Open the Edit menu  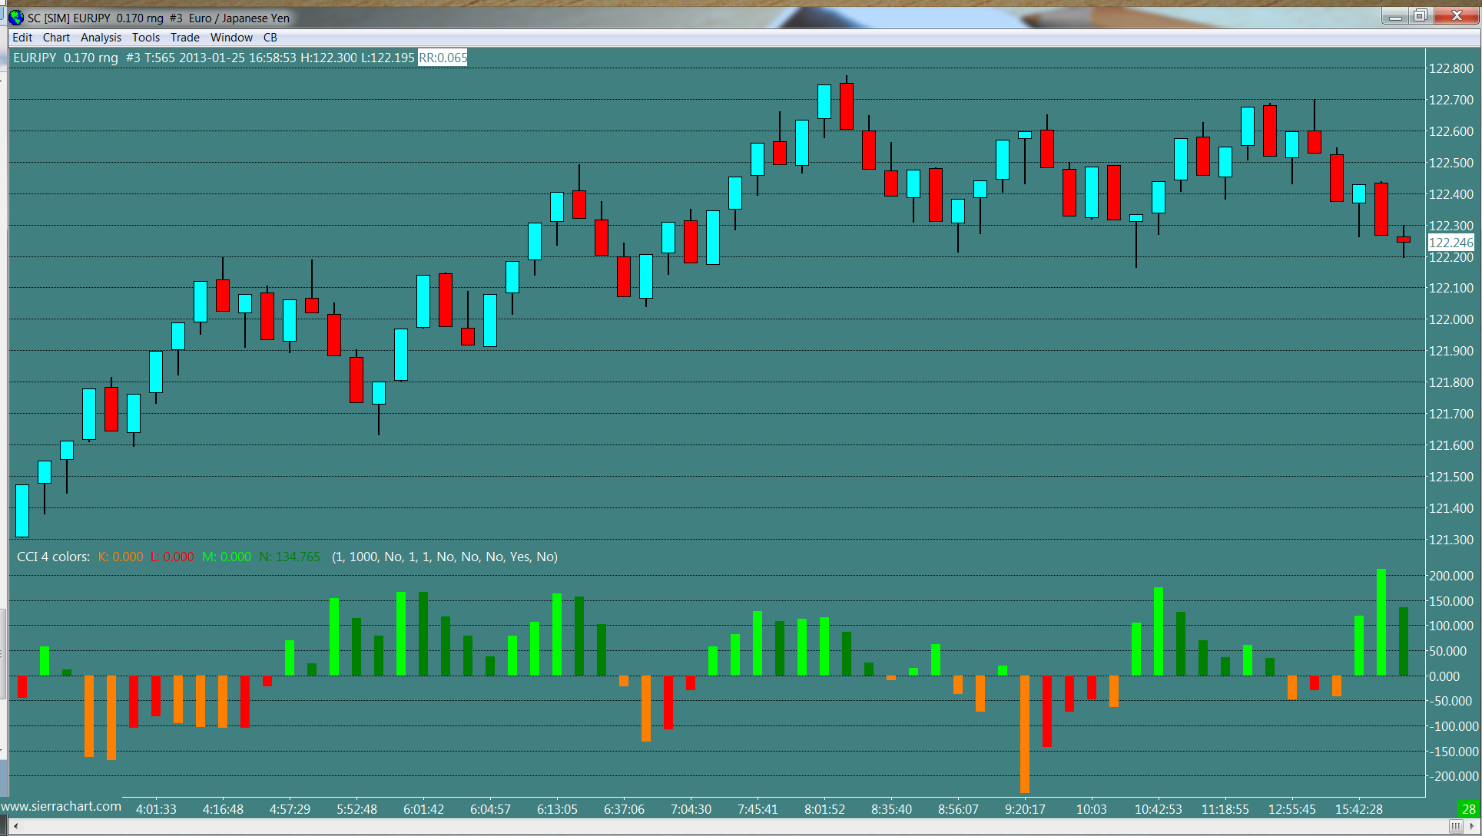22,38
